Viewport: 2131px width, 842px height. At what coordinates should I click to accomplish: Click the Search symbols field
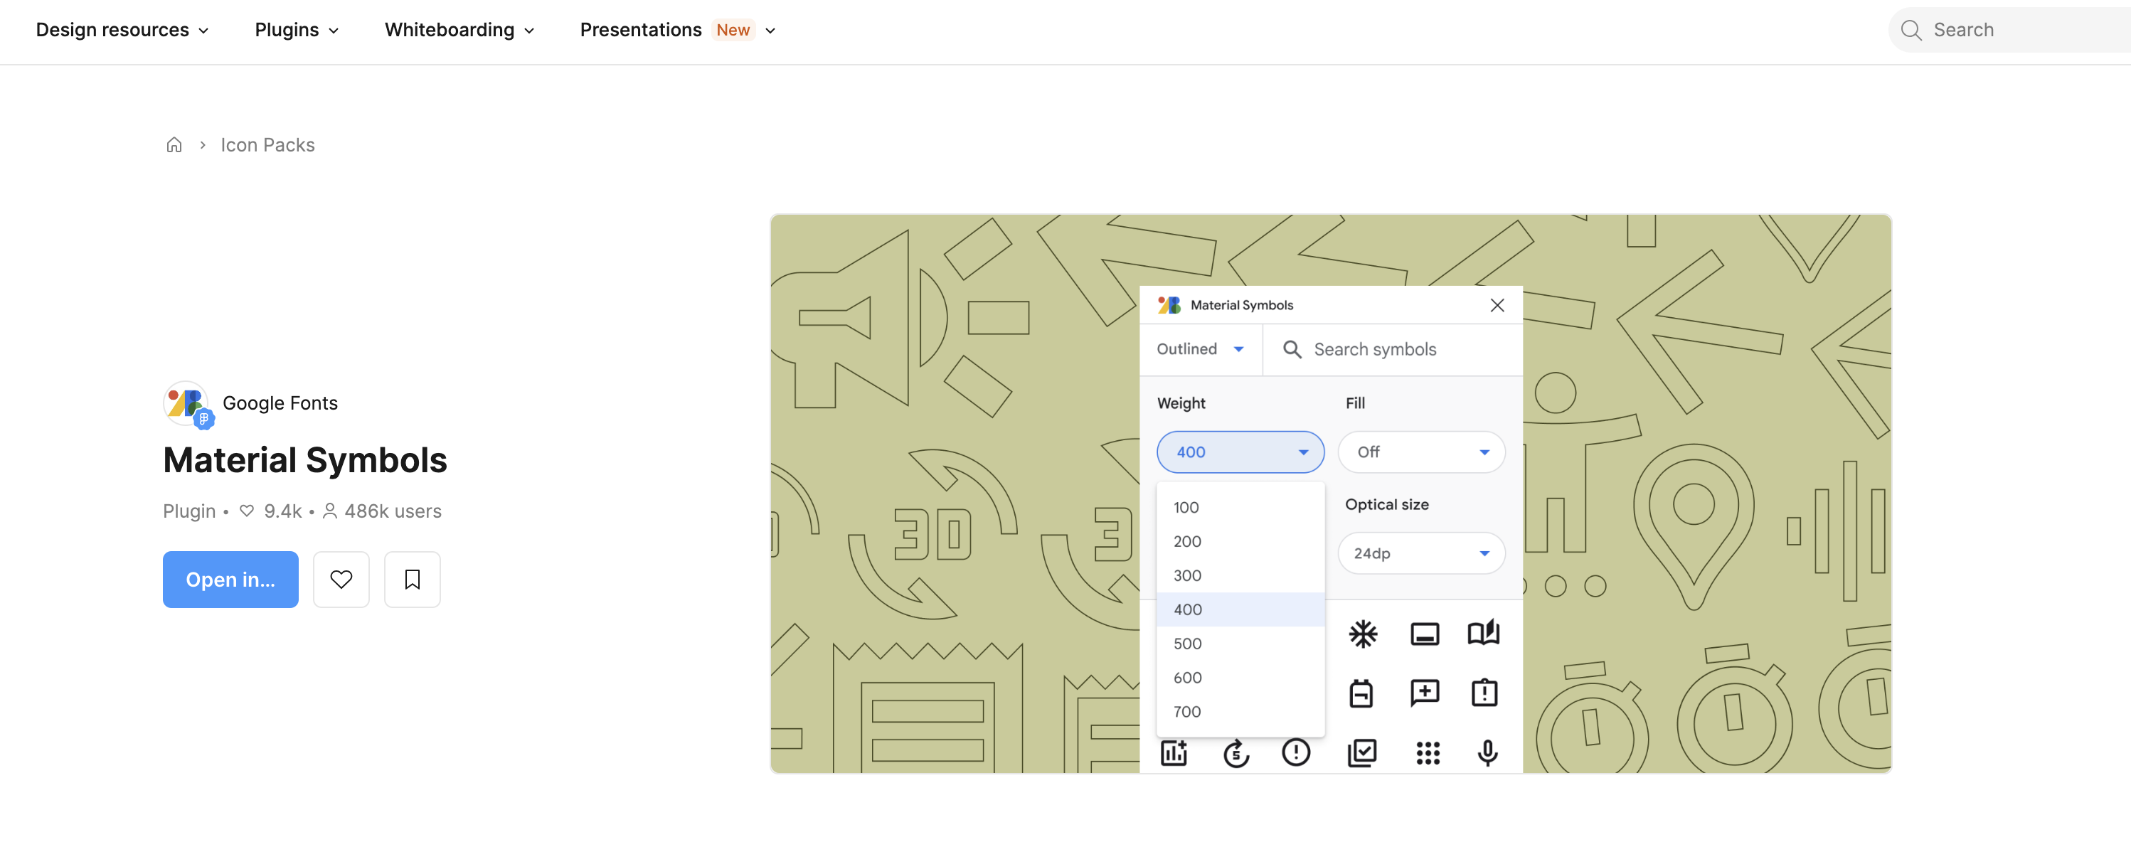1393,349
